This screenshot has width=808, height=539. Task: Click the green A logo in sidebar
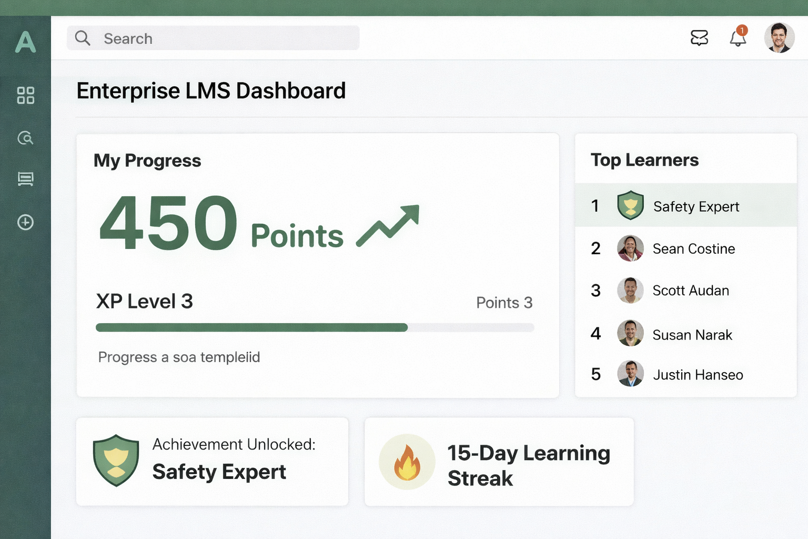[25, 42]
